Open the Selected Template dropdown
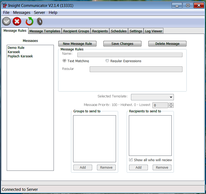The image size is (206, 194). 152,97
